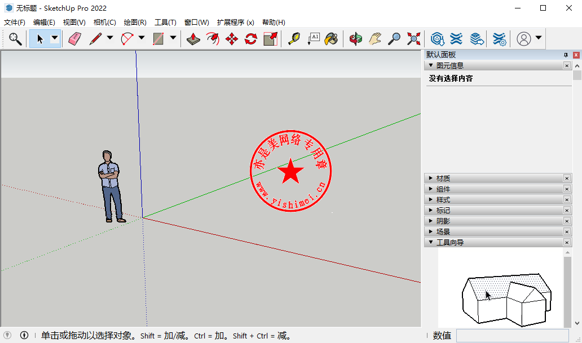Open the Extension Warehouse
This screenshot has width=582, height=343.
pos(457,38)
